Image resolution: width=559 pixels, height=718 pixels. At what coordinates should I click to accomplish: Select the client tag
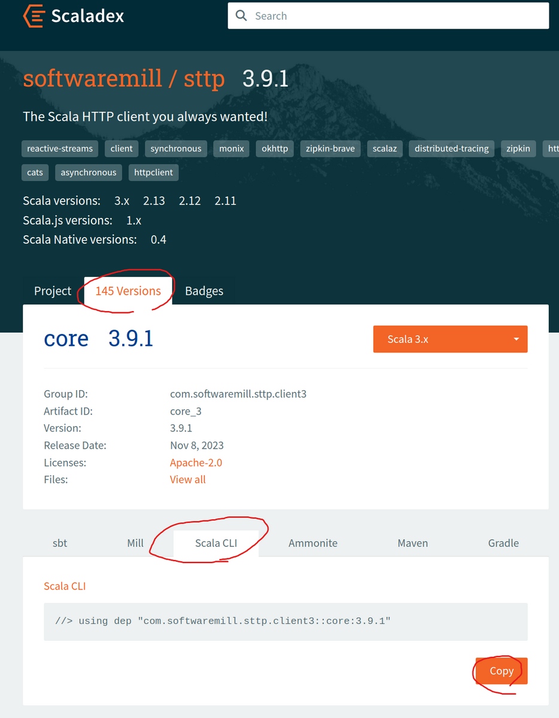(121, 148)
